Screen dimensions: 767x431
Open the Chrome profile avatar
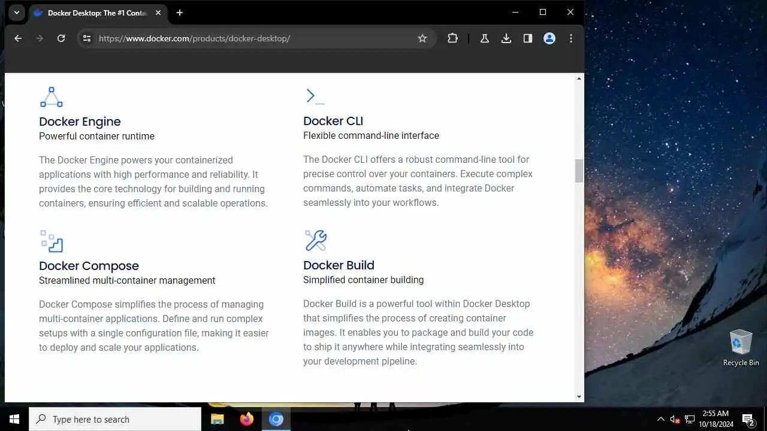click(x=549, y=38)
